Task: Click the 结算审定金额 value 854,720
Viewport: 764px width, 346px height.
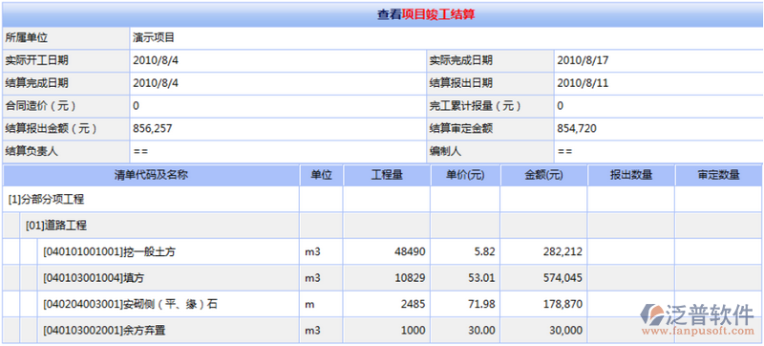Action: point(577,129)
